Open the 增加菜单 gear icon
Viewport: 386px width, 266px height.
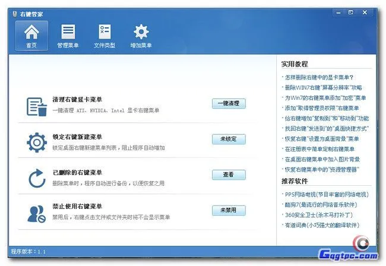141,36
